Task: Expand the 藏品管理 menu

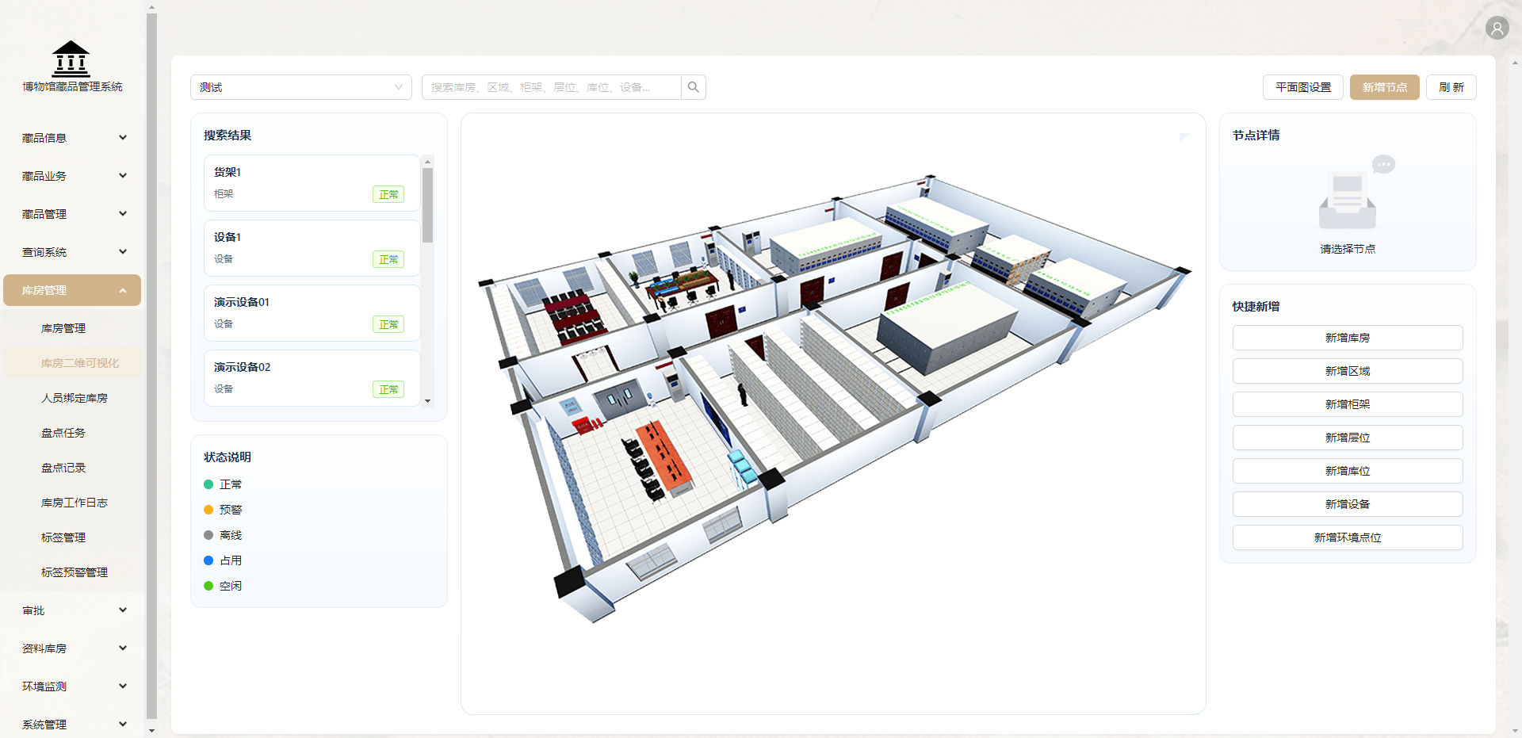Action: coord(72,214)
